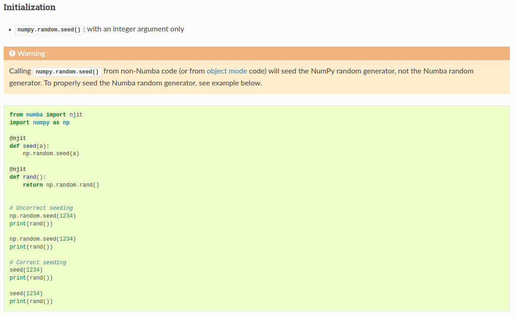Click 'np.random.seed(a)' code line
This screenshot has width=515, height=316.
51,153
